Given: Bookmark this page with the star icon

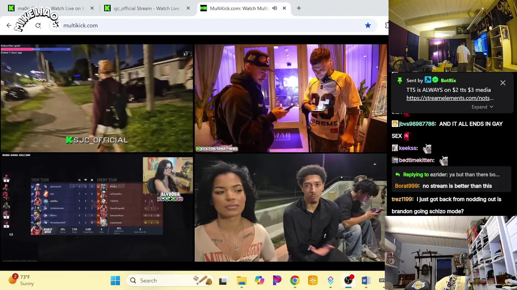Looking at the screenshot, I should [368, 25].
